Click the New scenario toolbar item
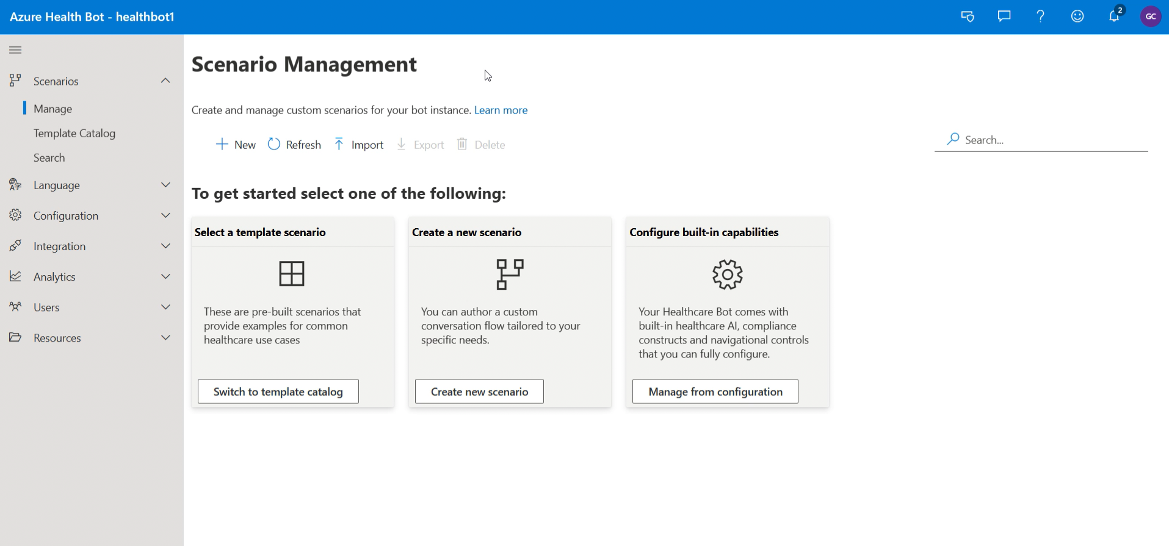Viewport: 1169px width, 546px height. point(236,145)
